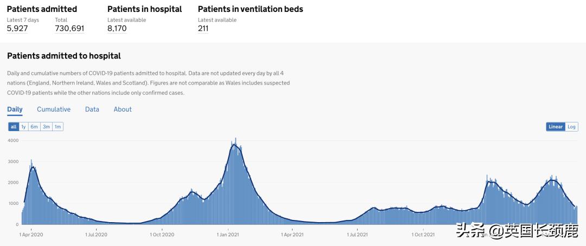Click the 'Patients admitted to hospital' heading
The width and height of the screenshot is (586, 246).
63,56
